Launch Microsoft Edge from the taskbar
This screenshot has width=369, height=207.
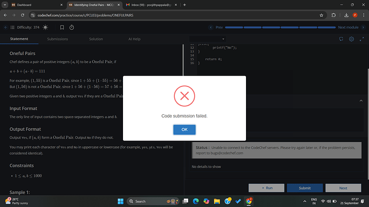tap(196, 201)
